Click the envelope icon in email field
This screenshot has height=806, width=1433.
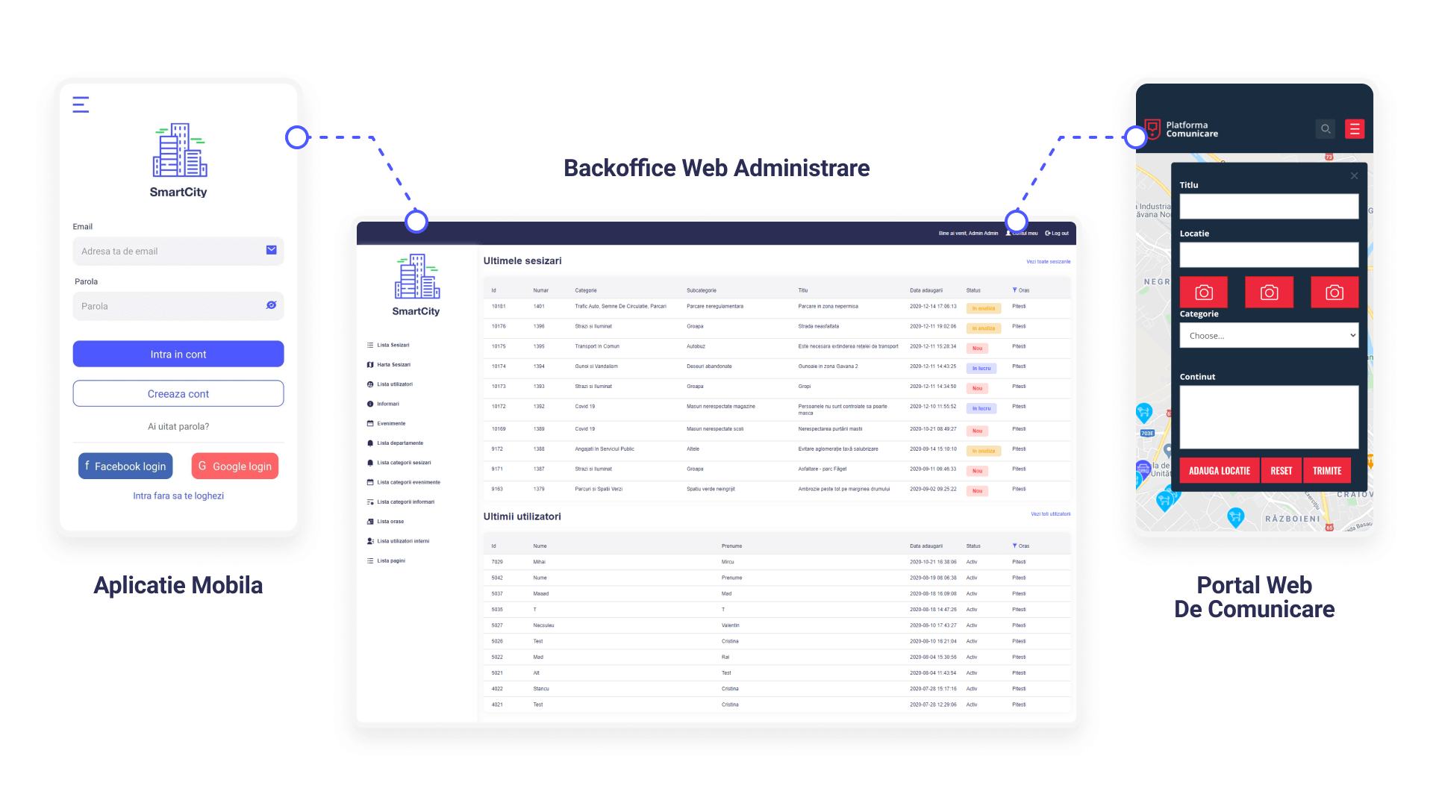click(272, 250)
